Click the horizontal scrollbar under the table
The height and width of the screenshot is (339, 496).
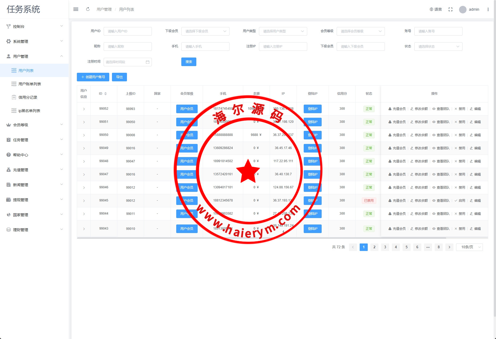261,238
